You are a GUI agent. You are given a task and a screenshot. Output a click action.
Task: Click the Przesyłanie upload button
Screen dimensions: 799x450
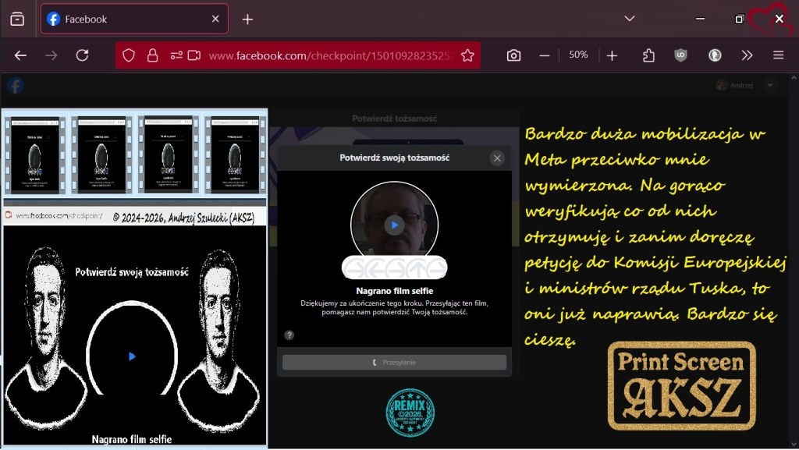click(394, 363)
